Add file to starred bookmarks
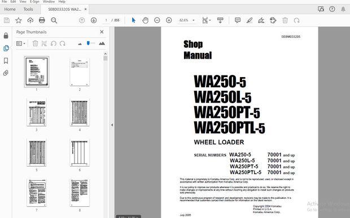Screen dimensions: 350x218 click(x=19, y=20)
